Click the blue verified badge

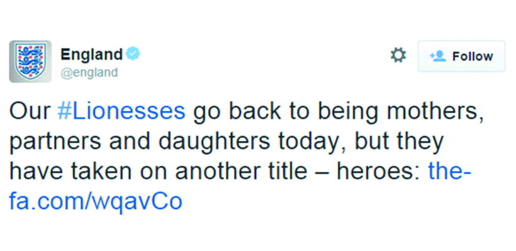132,55
